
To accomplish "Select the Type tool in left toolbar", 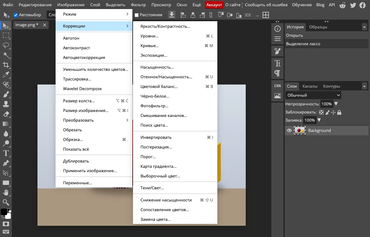I will 6,153.
